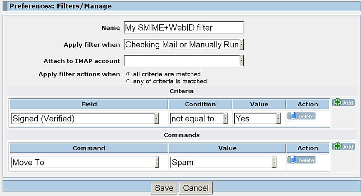
Task: Click the 'Preferences: Filters/Manage' title bar
Action: pyautogui.click(x=182, y=6)
